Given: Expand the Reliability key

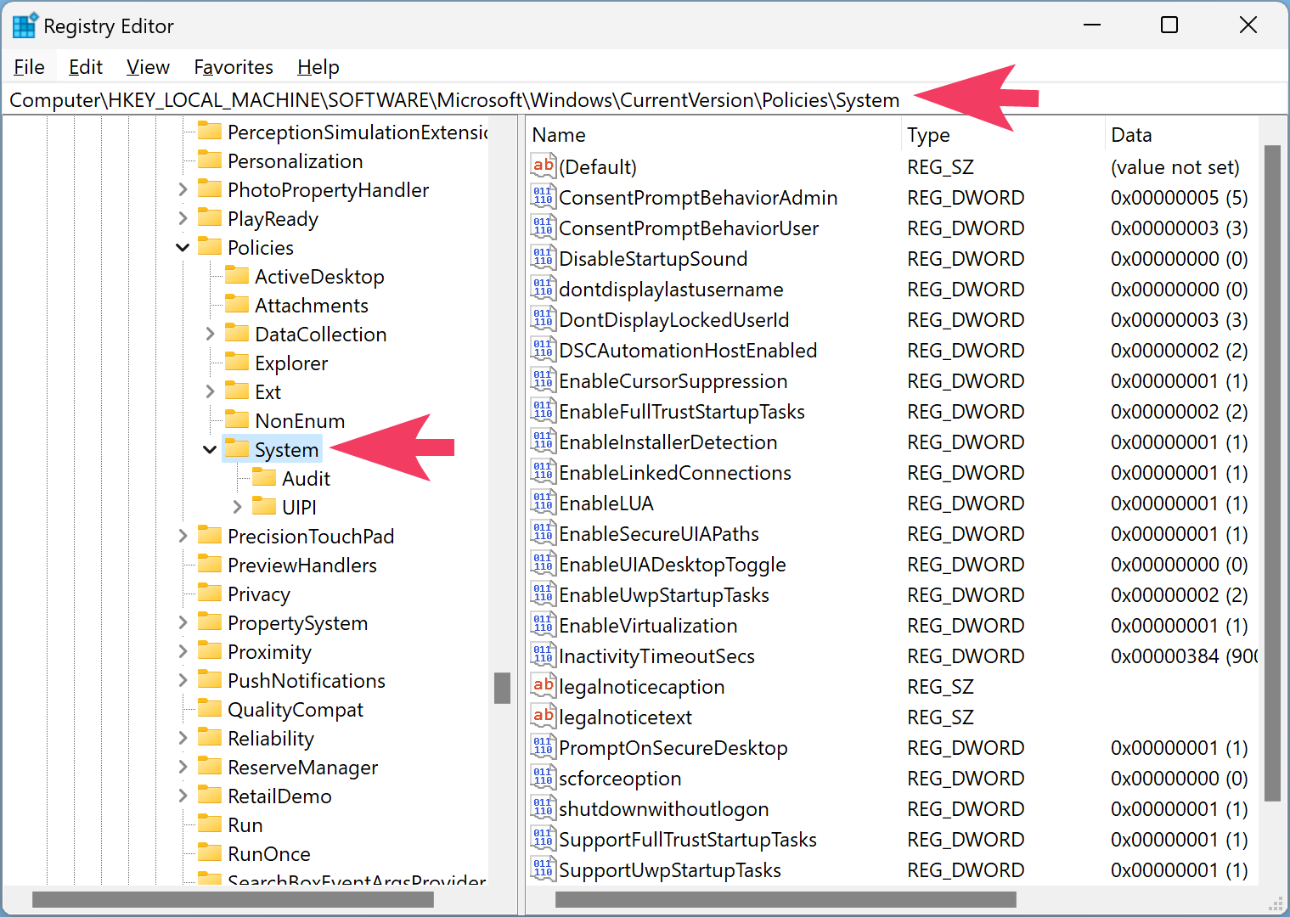Looking at the screenshot, I should click(183, 738).
